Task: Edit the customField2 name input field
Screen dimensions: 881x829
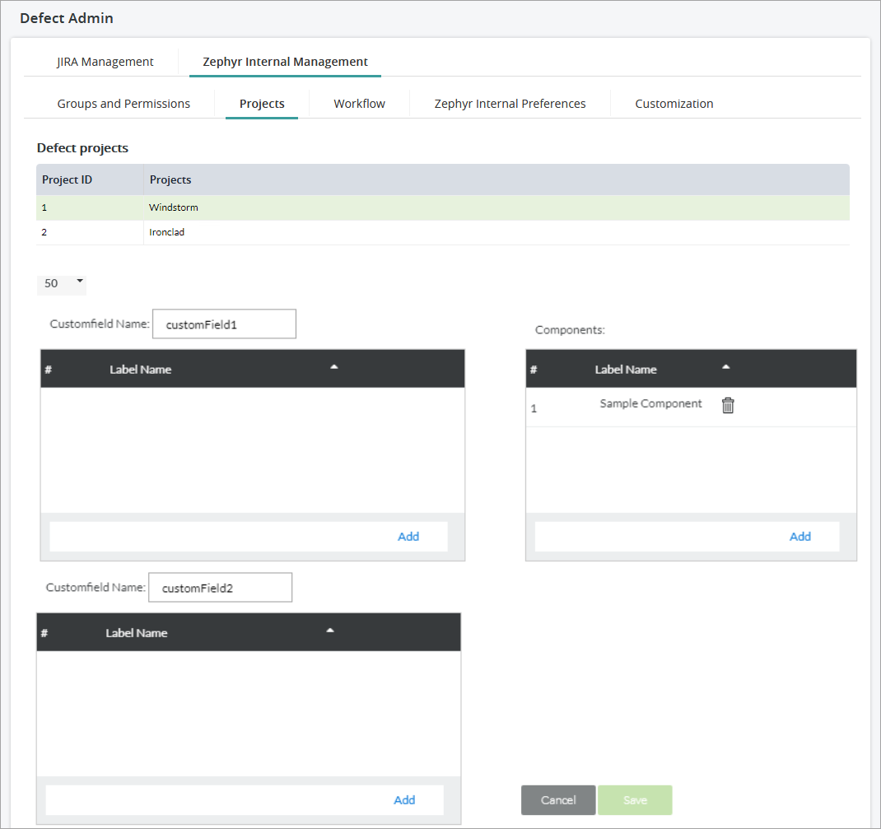Action: coord(220,588)
